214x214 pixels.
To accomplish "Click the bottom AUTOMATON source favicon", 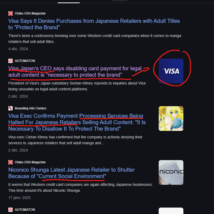I will click(10, 210).
